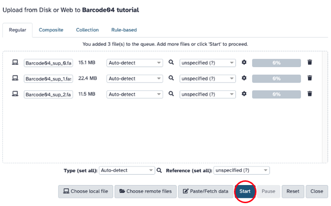Click progress bar of Barcode04_sup_0 upload
The image size is (331, 206).
click(276, 63)
